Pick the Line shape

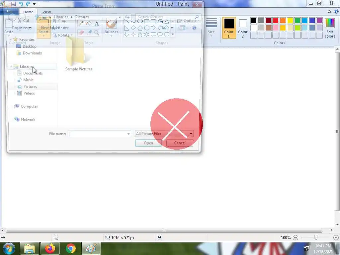pos(127,21)
